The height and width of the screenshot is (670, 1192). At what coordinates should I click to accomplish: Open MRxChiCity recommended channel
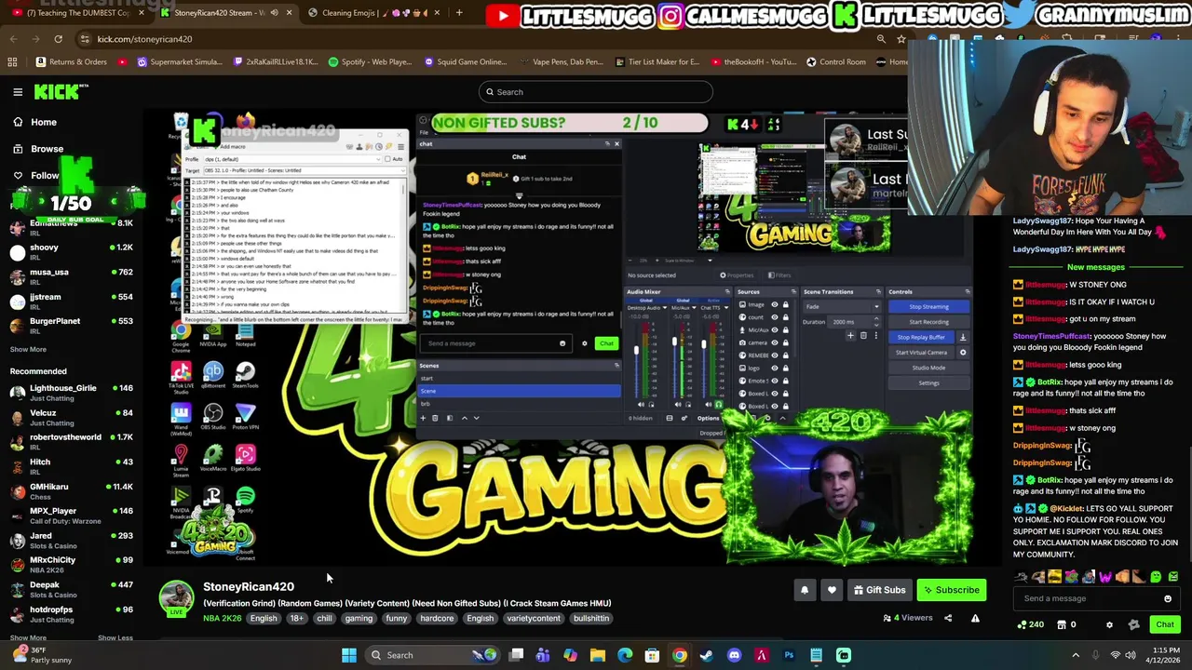(x=72, y=564)
